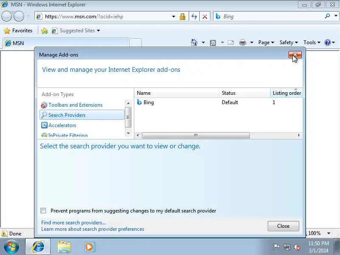The image size is (340, 255).
Task: Restore down the Internet Explorer window
Action: pos(318,5)
